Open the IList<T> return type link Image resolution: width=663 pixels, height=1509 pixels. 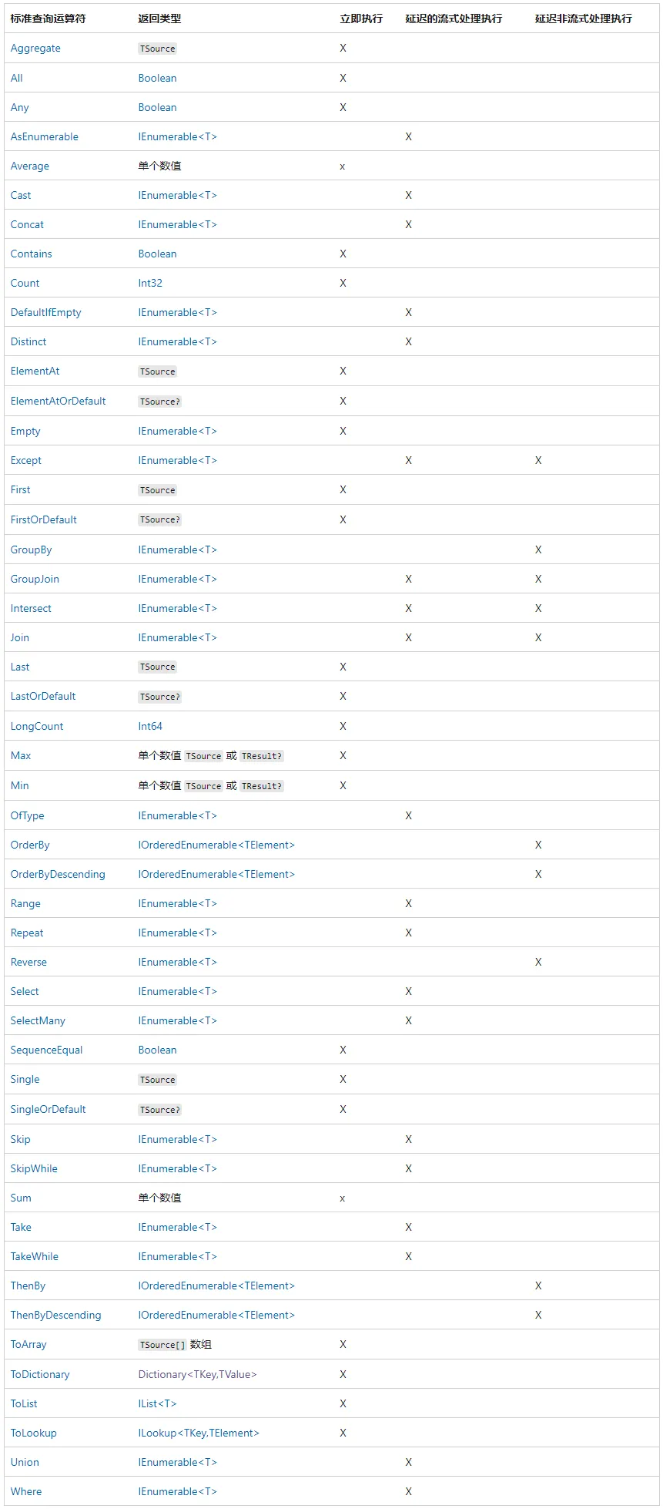tap(157, 1403)
